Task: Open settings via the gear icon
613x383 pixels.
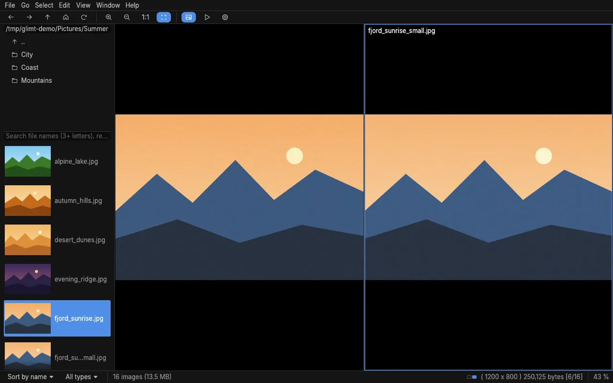Action: point(225,17)
